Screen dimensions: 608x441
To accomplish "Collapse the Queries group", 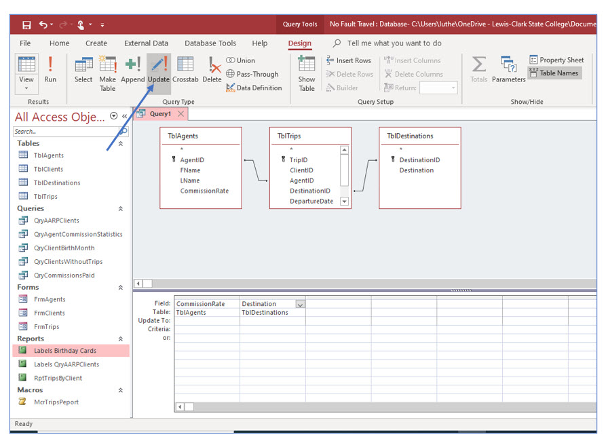I will tap(121, 208).
